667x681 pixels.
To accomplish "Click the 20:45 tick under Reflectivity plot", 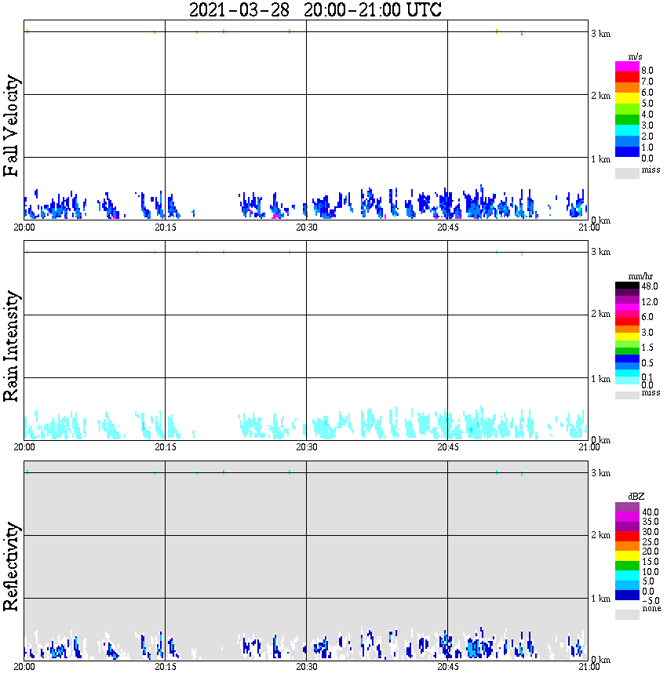I will 447,667.
